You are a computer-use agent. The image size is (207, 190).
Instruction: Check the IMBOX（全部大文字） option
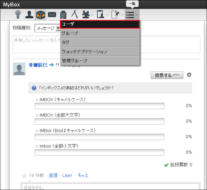37,115
